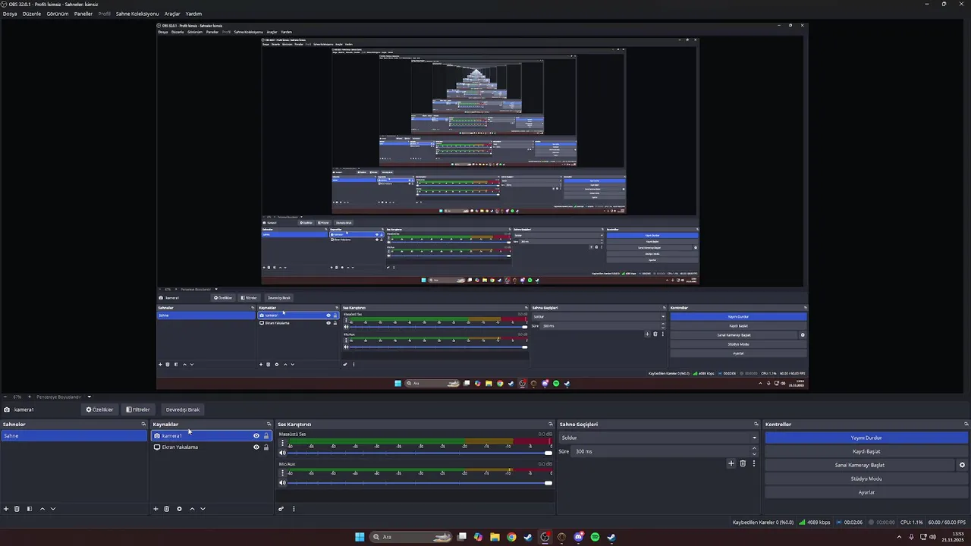971x546 pixels.
Task: Select the Sahne scene in the Sahneler list
Action: (x=74, y=436)
